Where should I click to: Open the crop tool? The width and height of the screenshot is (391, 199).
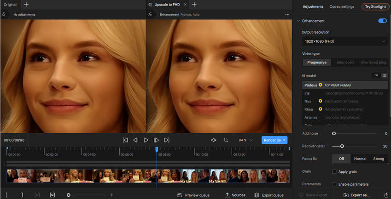(226, 140)
